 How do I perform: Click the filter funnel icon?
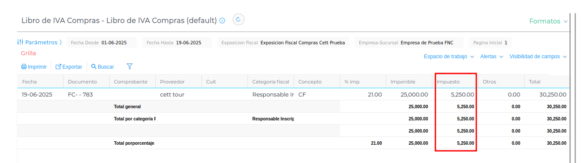pos(130,67)
